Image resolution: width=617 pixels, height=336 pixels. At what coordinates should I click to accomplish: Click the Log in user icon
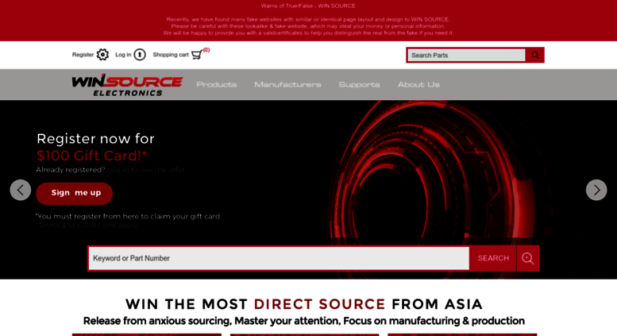point(140,55)
